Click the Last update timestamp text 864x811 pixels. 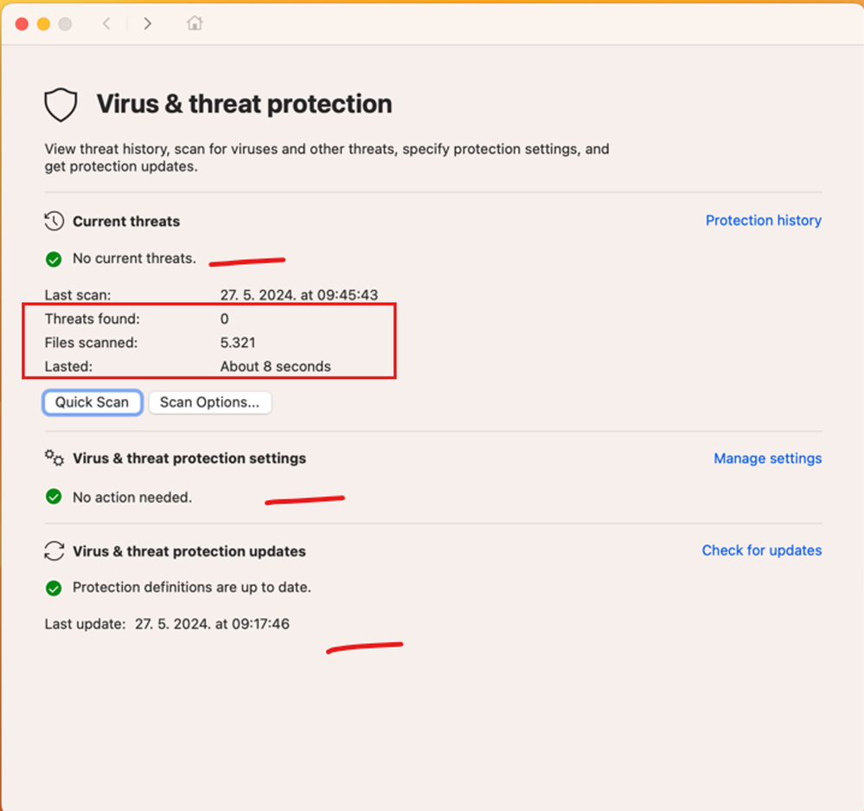pyautogui.click(x=212, y=623)
